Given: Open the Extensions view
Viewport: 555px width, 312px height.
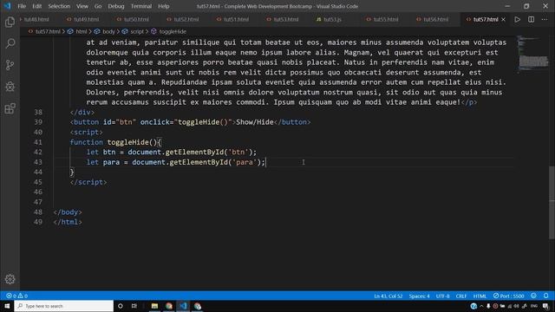Looking at the screenshot, I should pos(10,108).
